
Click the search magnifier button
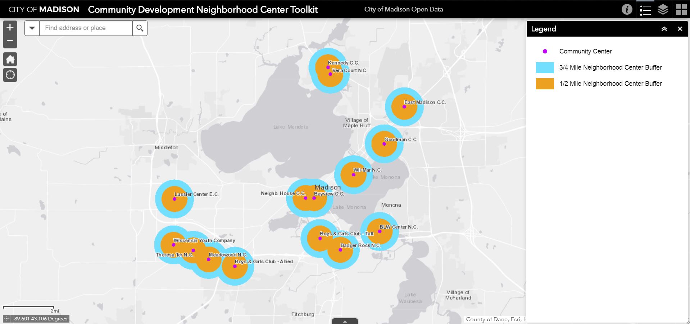pyautogui.click(x=140, y=28)
